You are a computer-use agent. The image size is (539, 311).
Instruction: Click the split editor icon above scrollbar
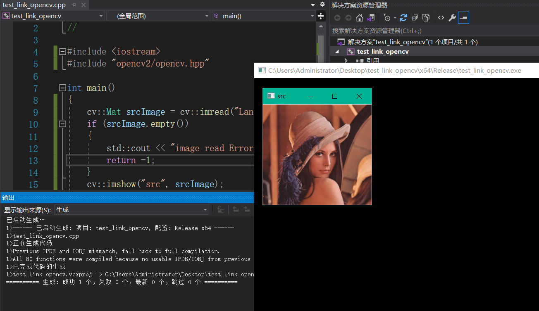[320, 16]
